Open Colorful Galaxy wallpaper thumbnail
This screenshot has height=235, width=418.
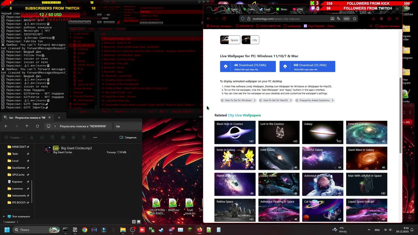(x=323, y=158)
